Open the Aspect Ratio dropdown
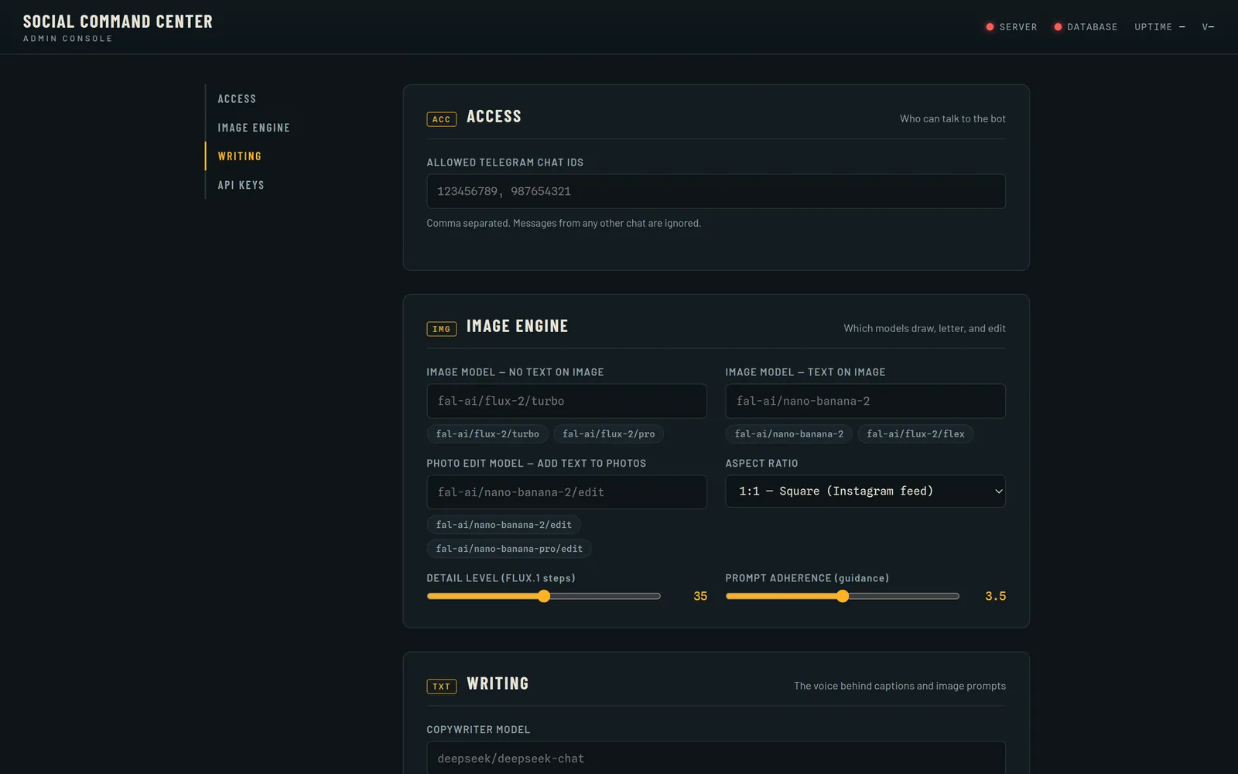 tap(865, 491)
